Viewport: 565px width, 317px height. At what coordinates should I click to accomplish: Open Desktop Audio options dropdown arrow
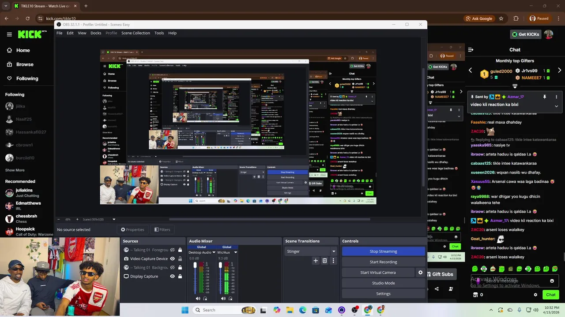[x=214, y=253]
